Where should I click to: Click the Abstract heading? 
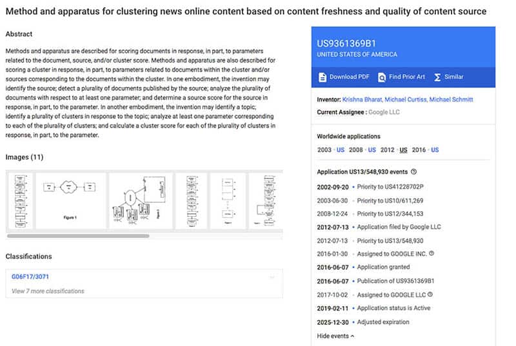coord(19,34)
